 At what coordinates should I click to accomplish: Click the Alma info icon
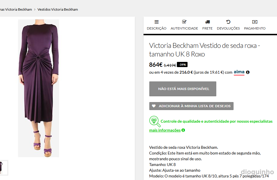click(x=248, y=72)
